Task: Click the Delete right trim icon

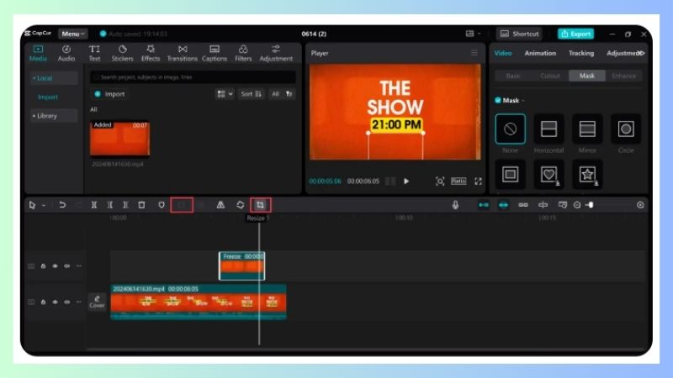Action: click(x=125, y=205)
